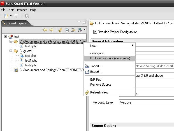Select the highlighted Documents and Settings folder row
This screenshot has width=174, height=131.
click(53, 41)
